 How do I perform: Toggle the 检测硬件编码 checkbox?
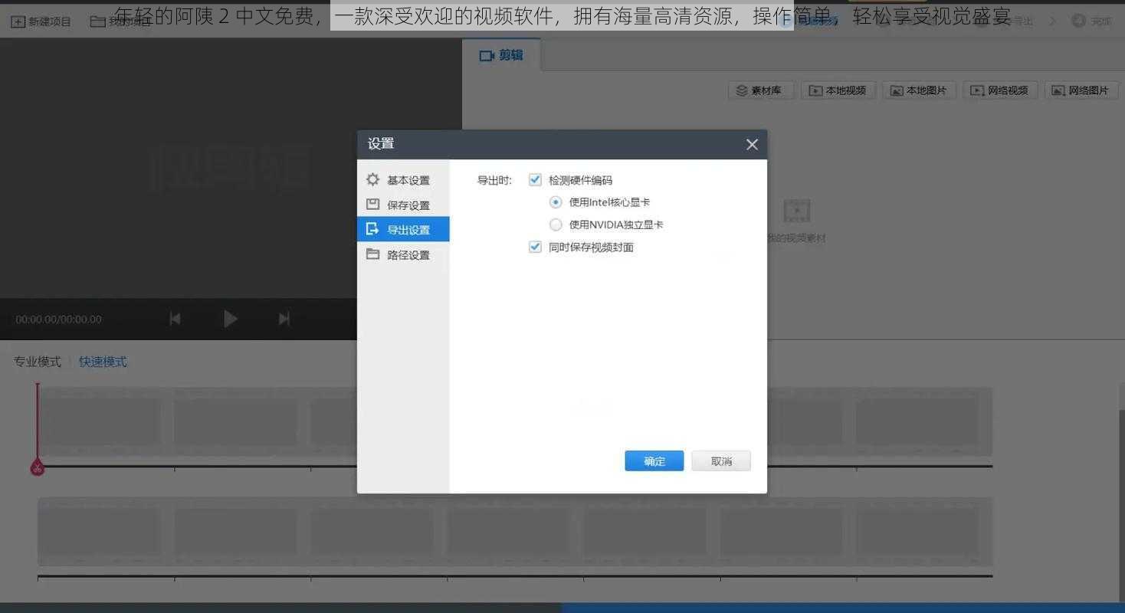coord(536,180)
